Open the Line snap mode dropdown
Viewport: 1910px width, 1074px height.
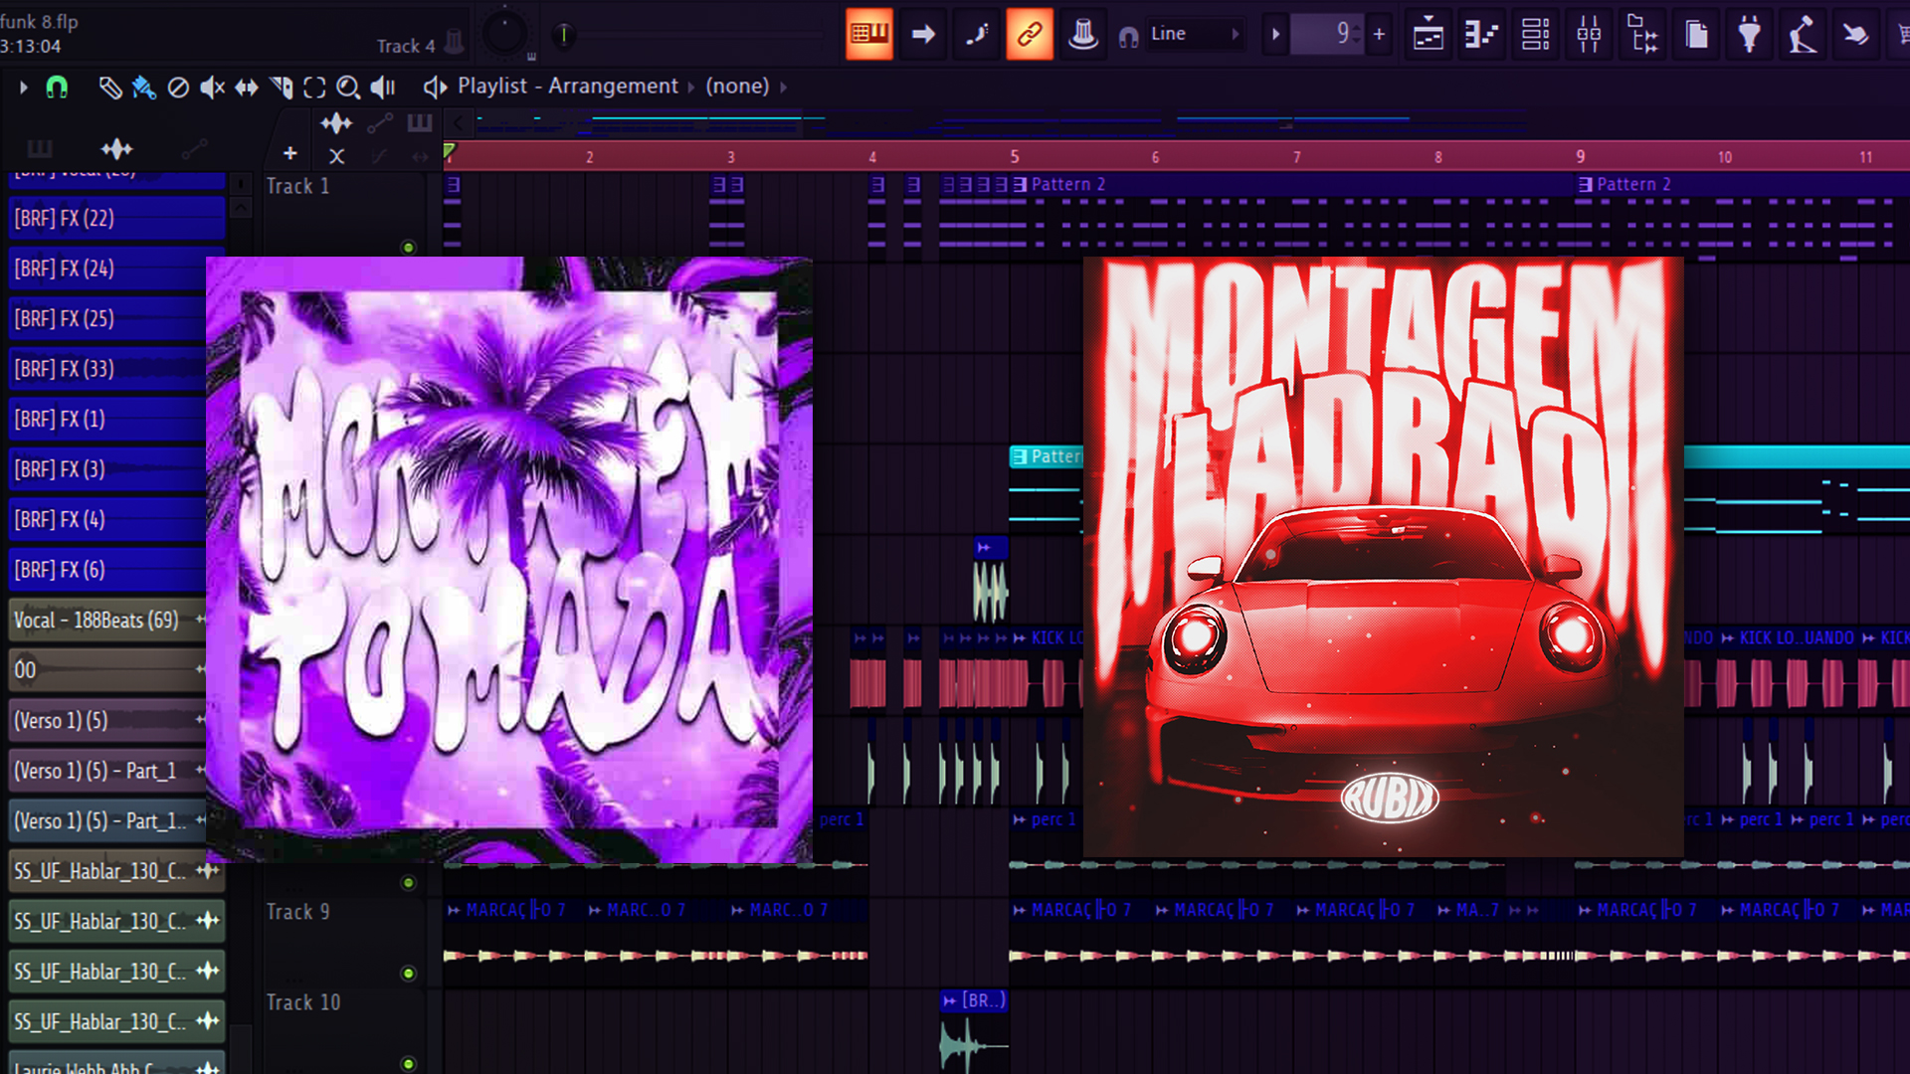(1194, 35)
